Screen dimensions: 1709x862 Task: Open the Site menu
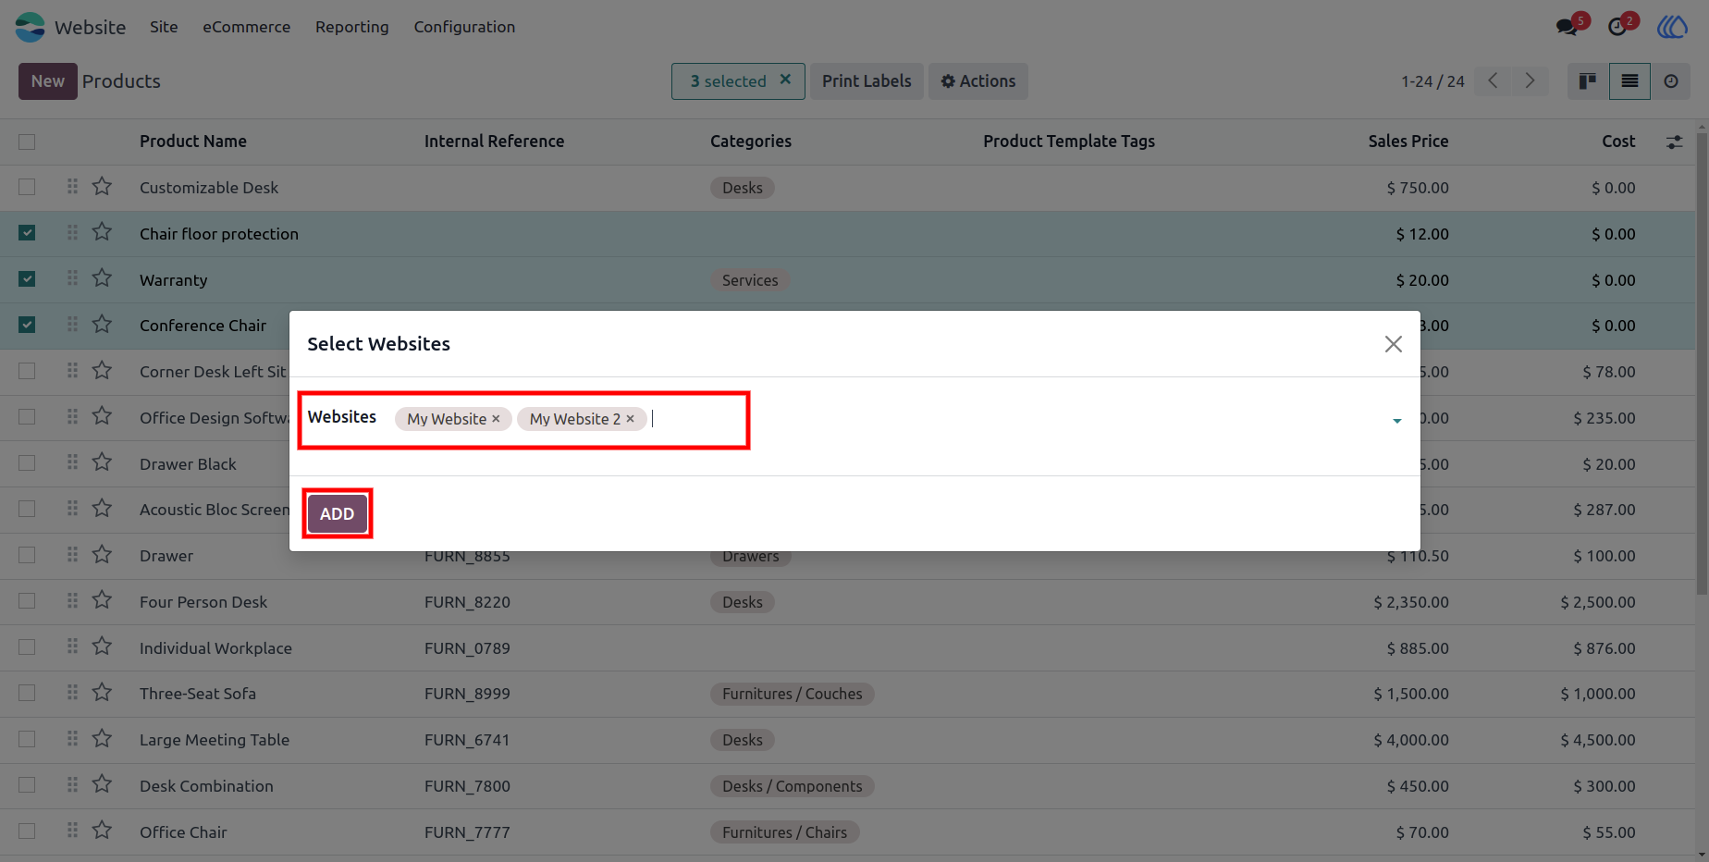(x=164, y=27)
